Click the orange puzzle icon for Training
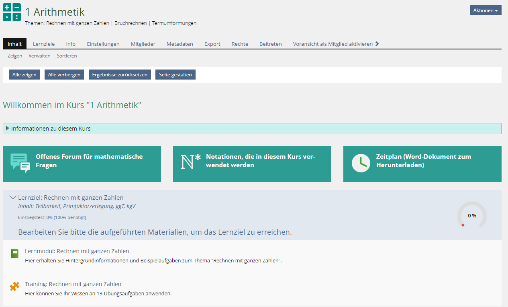The height and width of the screenshot is (307, 508). pos(15,286)
